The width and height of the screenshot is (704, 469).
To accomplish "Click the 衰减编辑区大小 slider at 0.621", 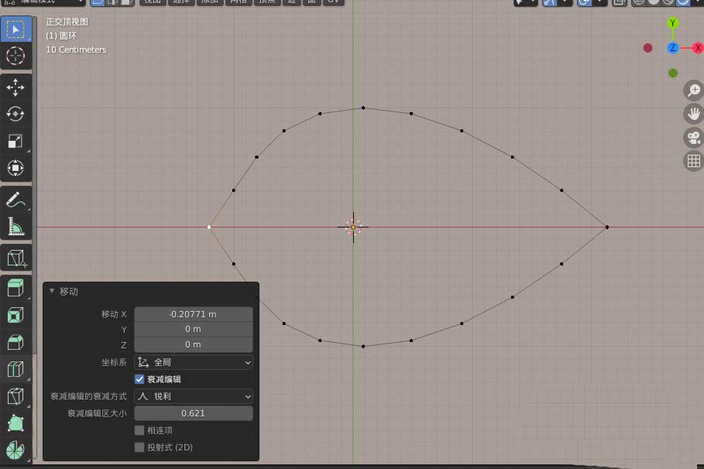I will tap(194, 413).
